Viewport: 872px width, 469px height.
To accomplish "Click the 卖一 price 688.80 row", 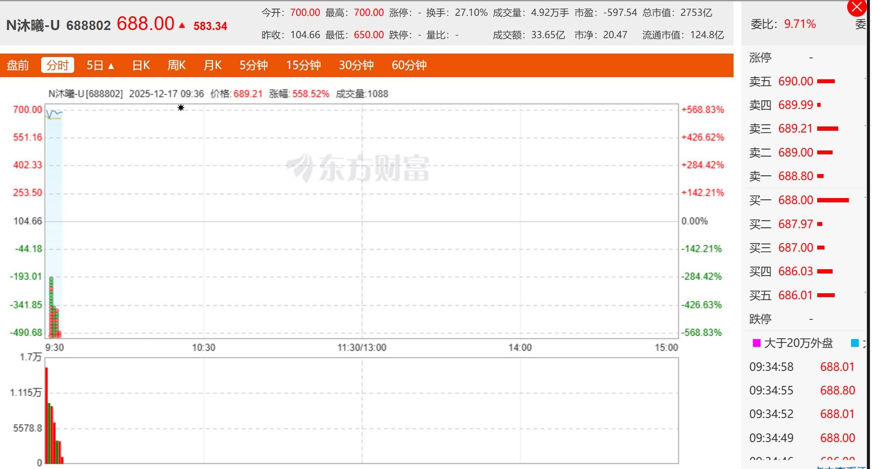I will 795,176.
